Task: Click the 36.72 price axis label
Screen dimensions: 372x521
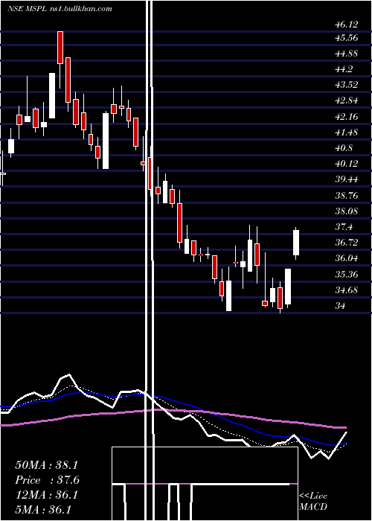Action: point(347,243)
